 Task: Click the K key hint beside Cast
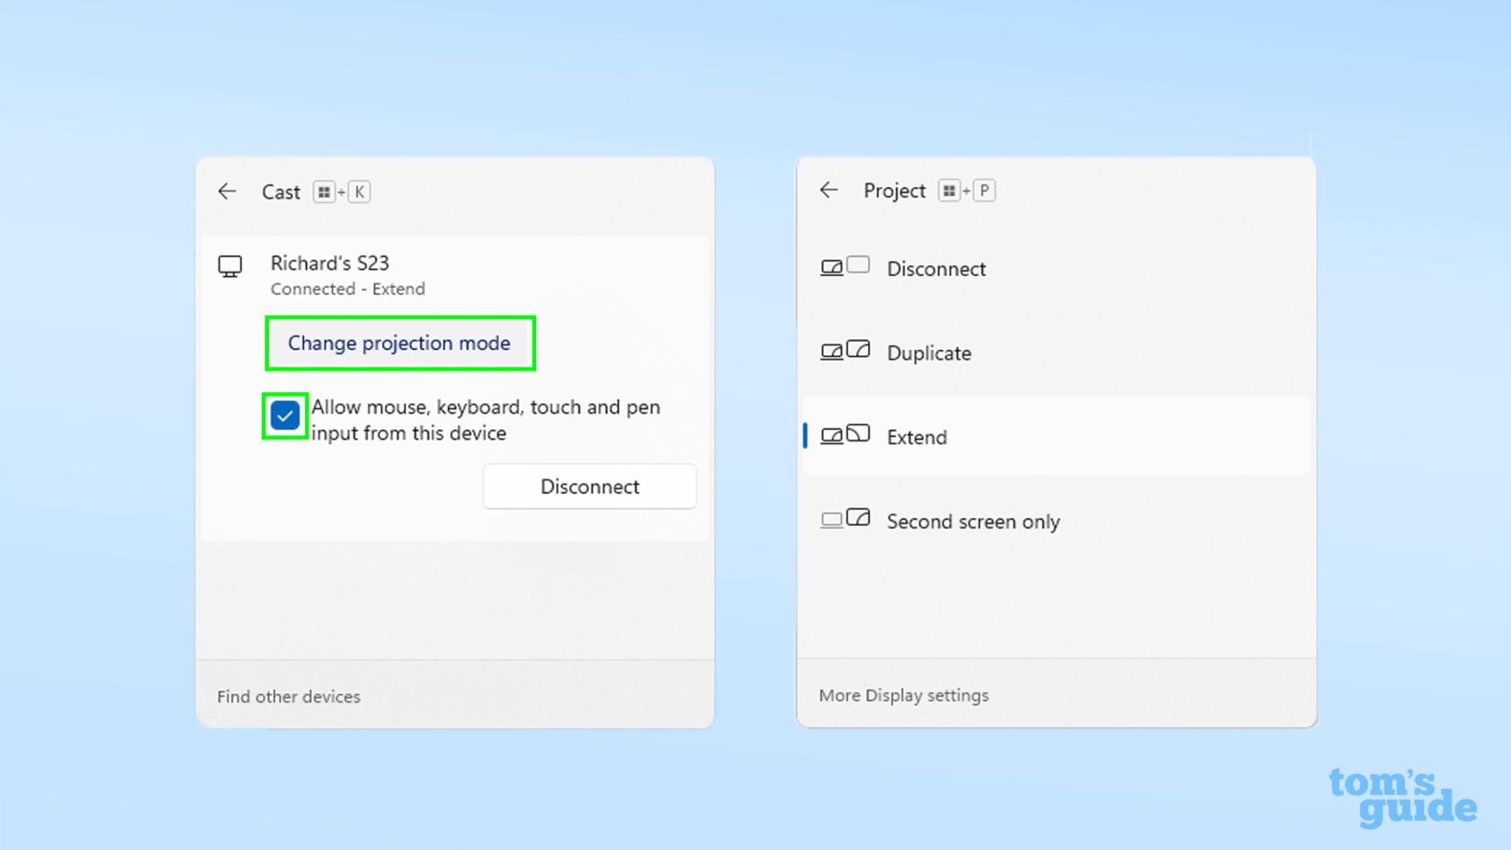[x=359, y=192]
